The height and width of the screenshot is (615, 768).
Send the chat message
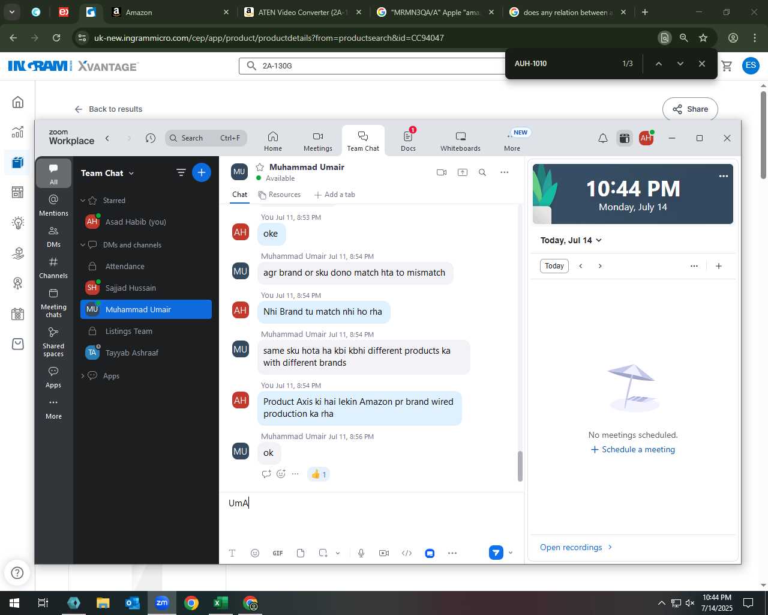(496, 553)
